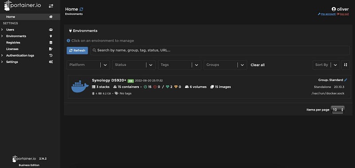The width and height of the screenshot is (355, 168).
Task: Click the tags icon beside No tags
Action: coord(116,93)
